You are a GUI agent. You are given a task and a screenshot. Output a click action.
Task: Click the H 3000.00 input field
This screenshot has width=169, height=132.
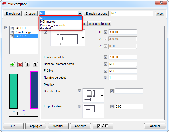coord(123,32)
